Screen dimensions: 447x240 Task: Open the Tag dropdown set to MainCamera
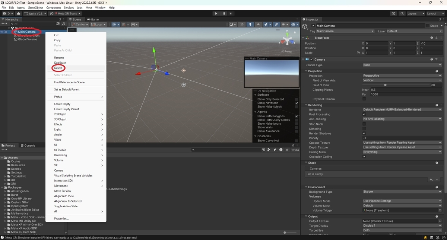(345, 31)
